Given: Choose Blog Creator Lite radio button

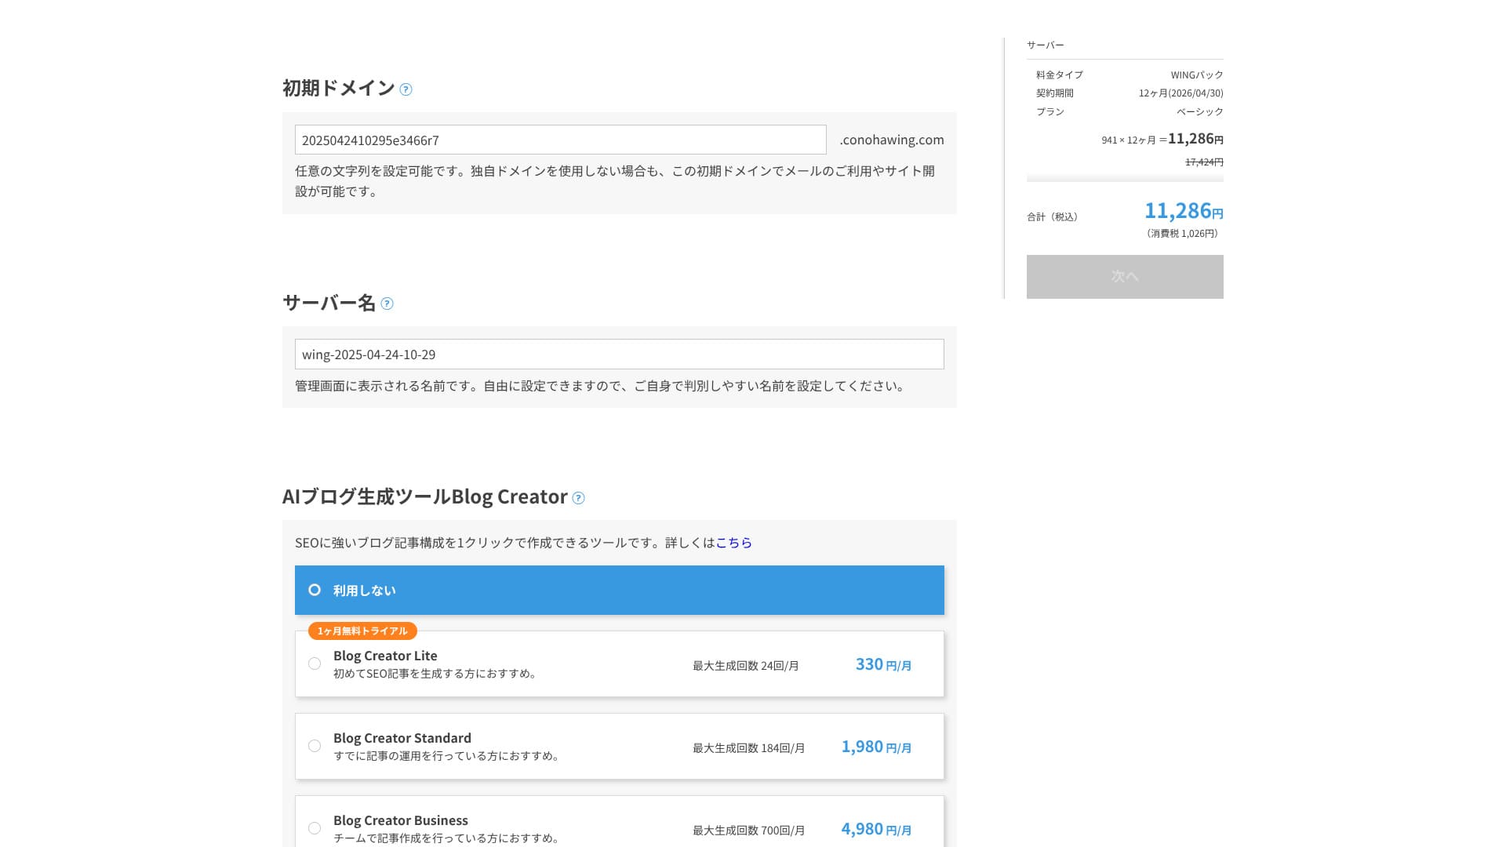Looking at the screenshot, I should pyautogui.click(x=315, y=663).
